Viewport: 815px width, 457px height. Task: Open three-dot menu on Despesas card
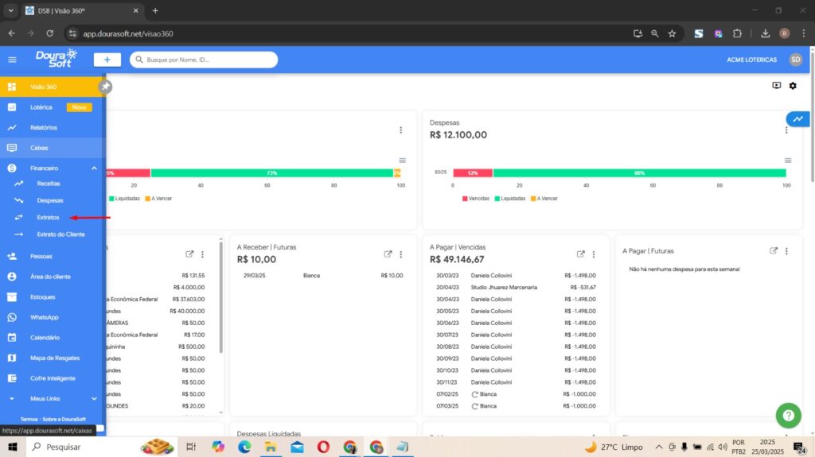click(x=788, y=130)
